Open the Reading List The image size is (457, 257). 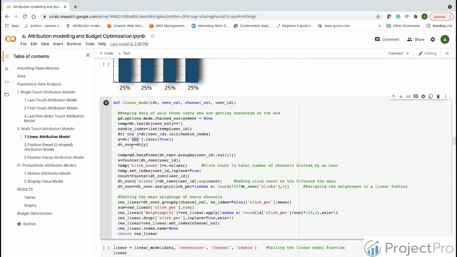[439, 26]
